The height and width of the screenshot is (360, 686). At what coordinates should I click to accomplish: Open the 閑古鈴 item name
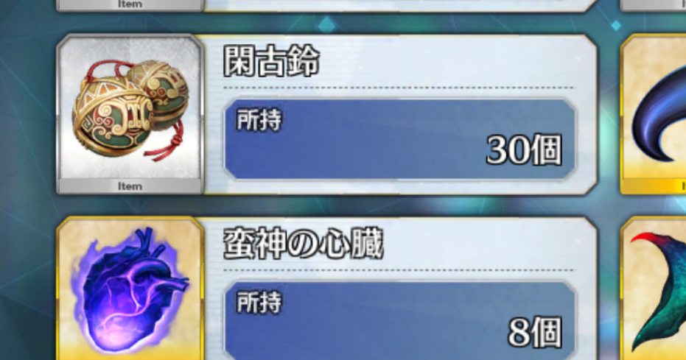(x=271, y=62)
